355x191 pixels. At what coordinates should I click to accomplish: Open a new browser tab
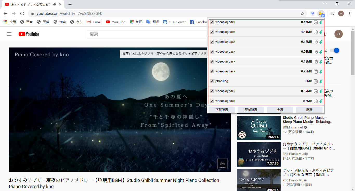70,4
